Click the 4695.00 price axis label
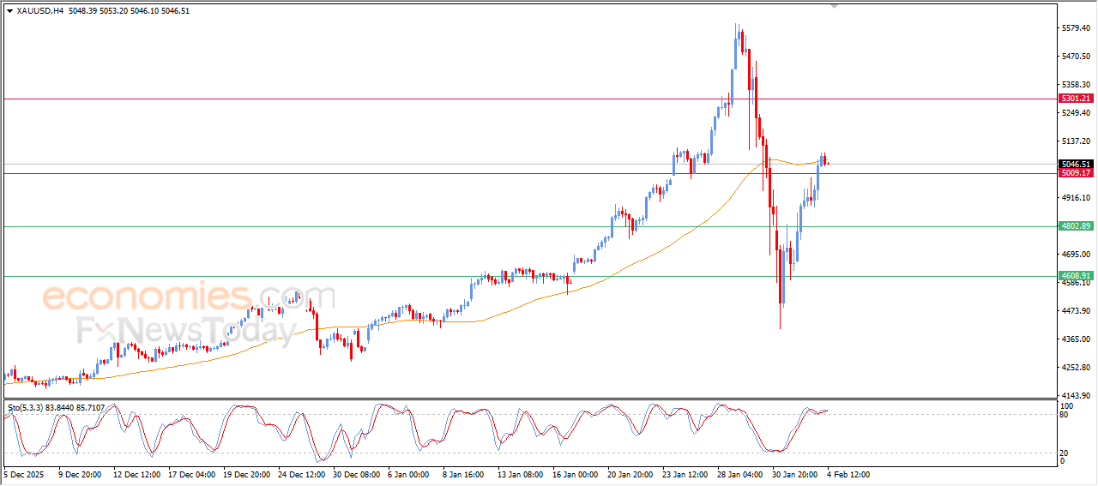1098x486 pixels. [1076, 255]
